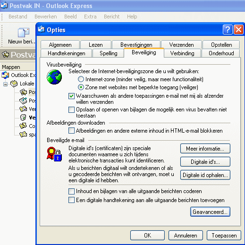
Task: Open the Postvak UIT outbox folder icon
Action: pos(23,101)
